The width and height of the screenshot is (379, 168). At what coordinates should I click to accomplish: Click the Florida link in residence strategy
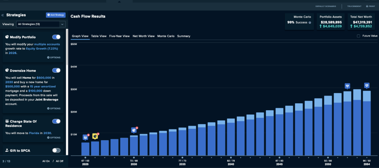pos(34,133)
